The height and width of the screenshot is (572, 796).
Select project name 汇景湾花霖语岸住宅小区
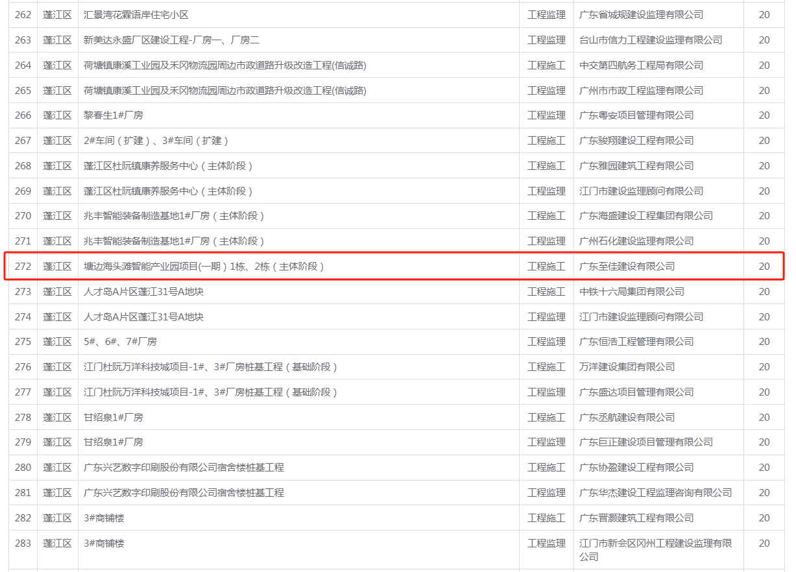pos(136,14)
